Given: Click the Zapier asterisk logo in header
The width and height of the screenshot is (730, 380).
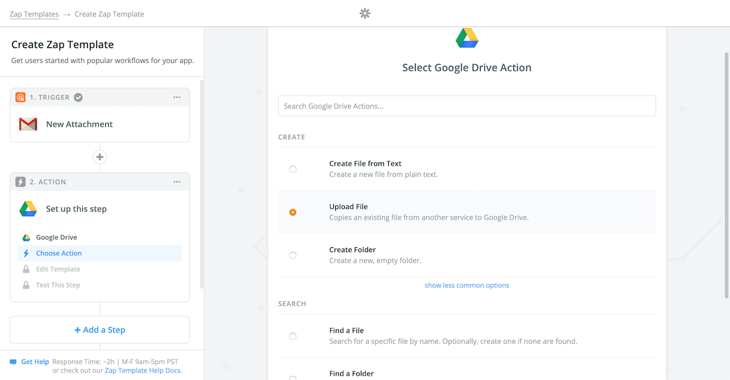Looking at the screenshot, I should pyautogui.click(x=365, y=13).
